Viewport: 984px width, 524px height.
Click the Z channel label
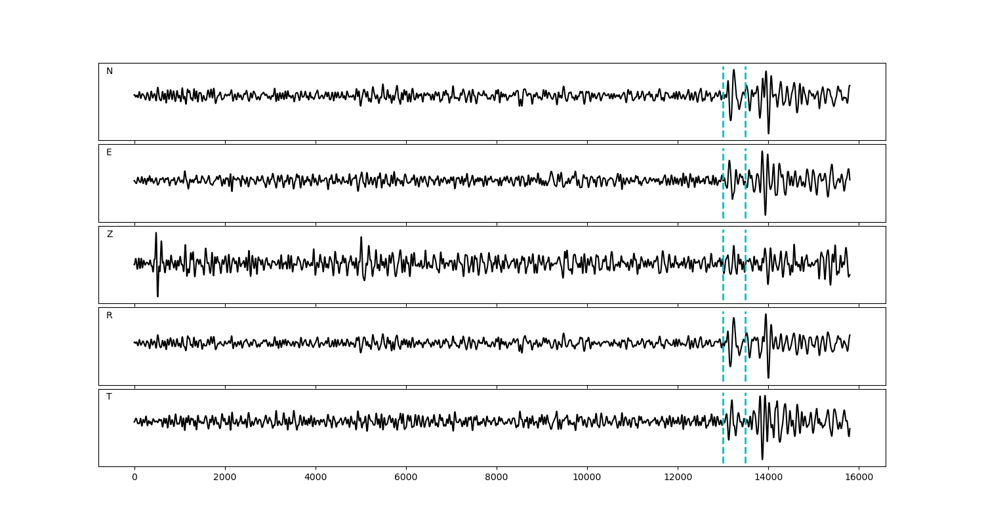[110, 234]
